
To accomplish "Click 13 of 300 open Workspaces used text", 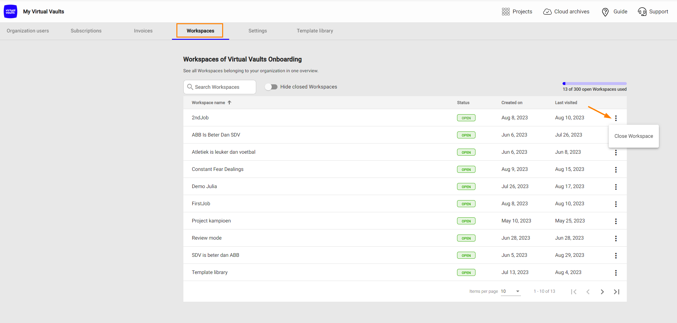I will [x=595, y=89].
